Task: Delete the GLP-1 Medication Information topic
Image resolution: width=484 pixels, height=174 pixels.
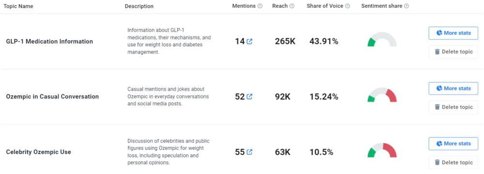Action: (454, 52)
